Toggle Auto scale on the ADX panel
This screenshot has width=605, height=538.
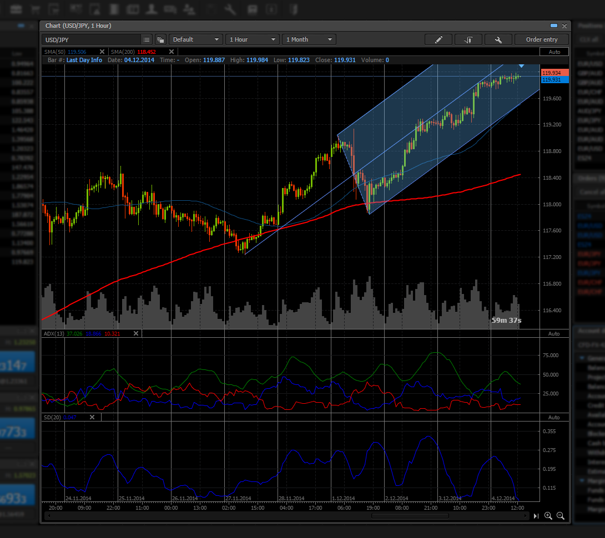point(554,333)
